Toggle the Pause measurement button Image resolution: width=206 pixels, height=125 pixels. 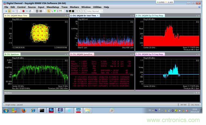(x=9, y=11)
